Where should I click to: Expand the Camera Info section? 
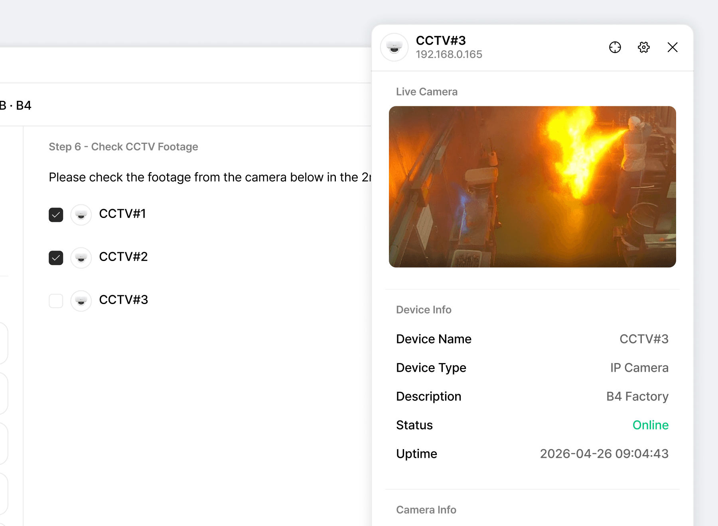[426, 510]
